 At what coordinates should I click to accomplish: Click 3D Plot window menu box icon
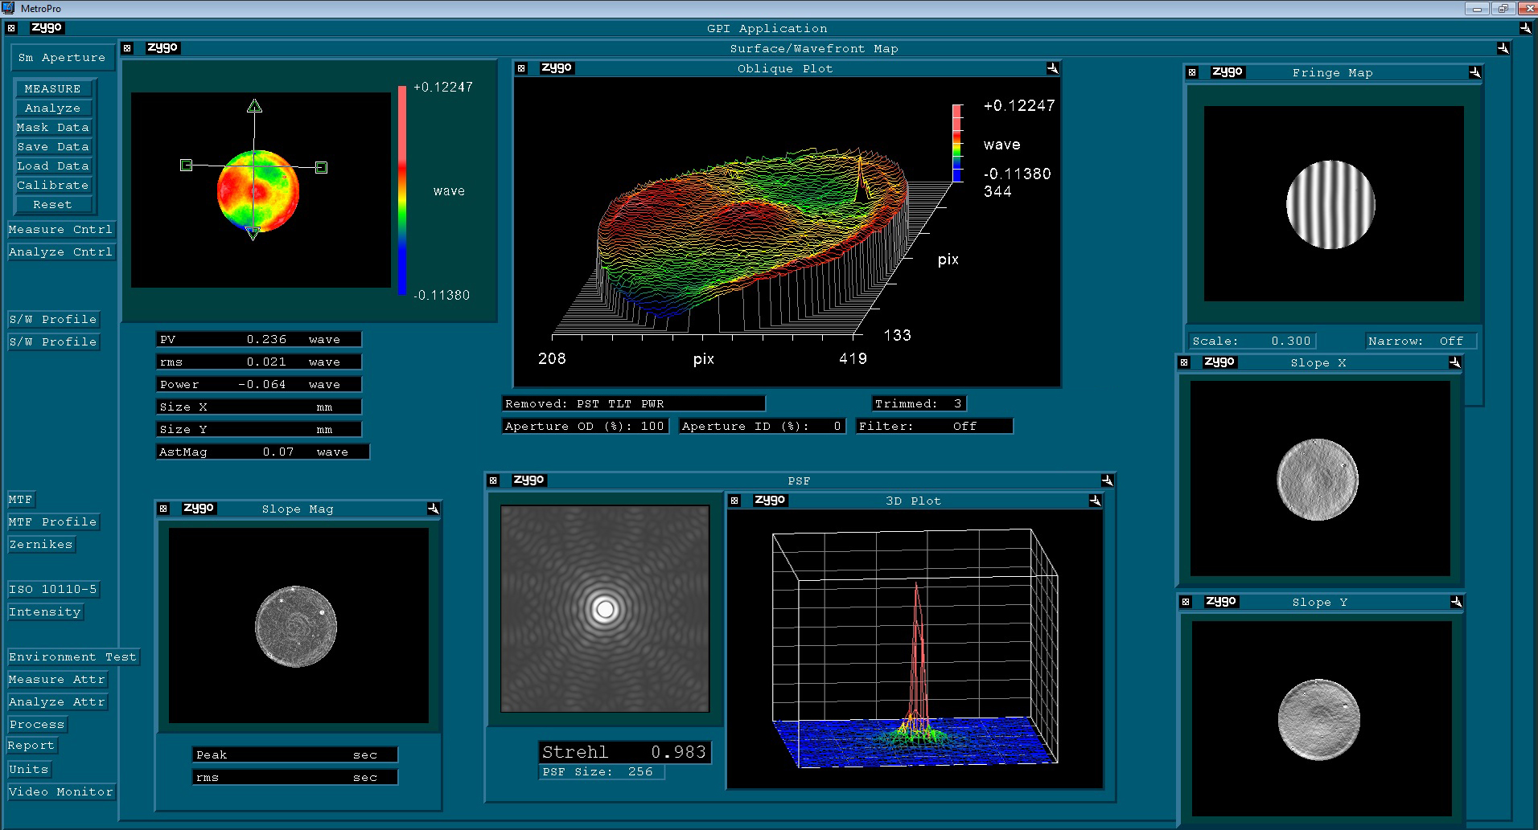(734, 501)
